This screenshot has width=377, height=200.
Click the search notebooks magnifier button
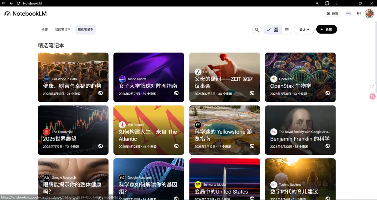click(x=257, y=30)
